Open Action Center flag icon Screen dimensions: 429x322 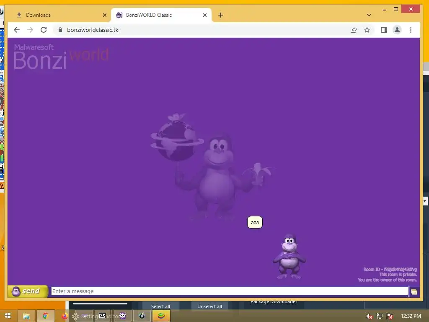[x=390, y=316]
